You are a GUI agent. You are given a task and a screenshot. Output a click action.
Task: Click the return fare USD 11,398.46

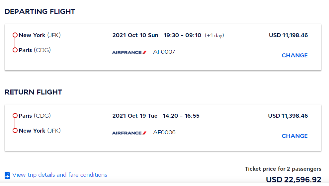(x=288, y=116)
